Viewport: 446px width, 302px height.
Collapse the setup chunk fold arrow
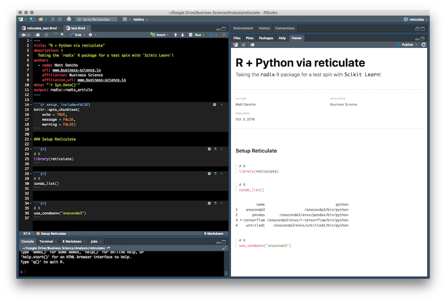[31, 105]
